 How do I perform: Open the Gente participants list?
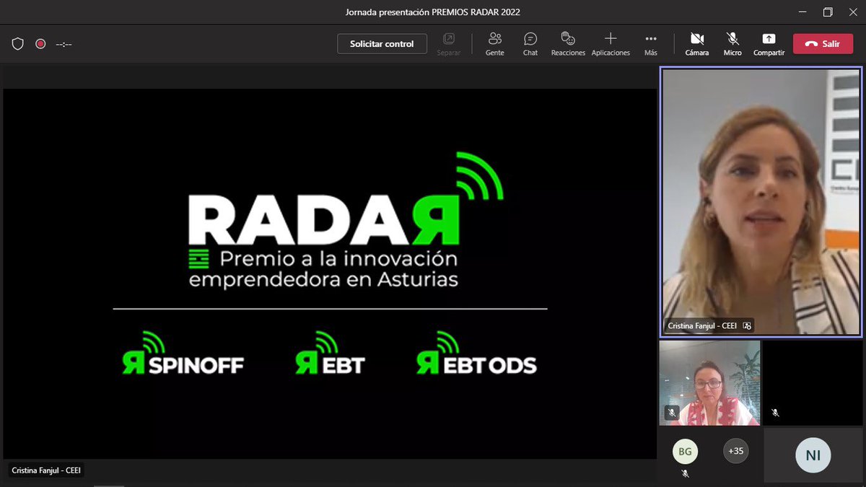494,43
